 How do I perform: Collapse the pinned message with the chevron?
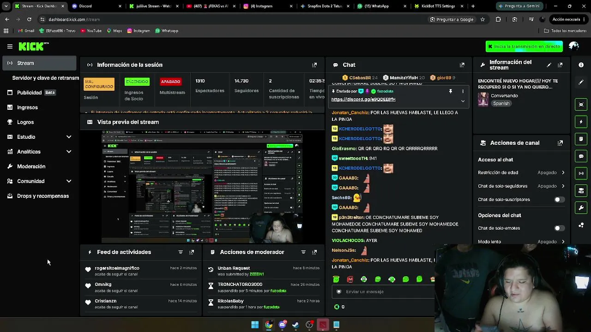463,101
